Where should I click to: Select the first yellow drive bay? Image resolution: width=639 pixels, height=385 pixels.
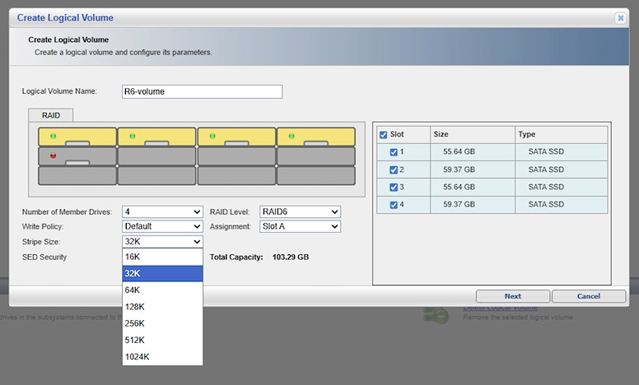click(x=77, y=137)
